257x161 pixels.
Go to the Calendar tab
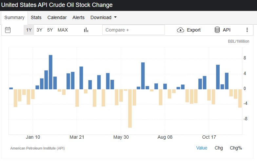pyautogui.click(x=57, y=17)
